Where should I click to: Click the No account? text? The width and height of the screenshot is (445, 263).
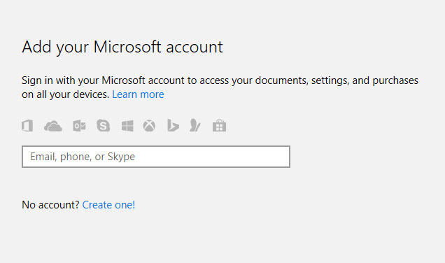point(50,204)
